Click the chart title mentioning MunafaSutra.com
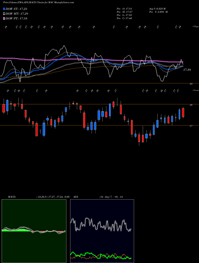Viewport: 199px width, 263px height. click(39, 2)
